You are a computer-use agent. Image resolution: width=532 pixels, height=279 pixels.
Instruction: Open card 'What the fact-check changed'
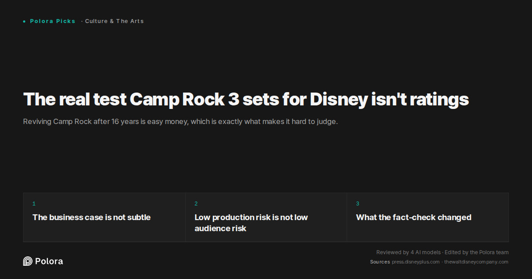[428, 217]
